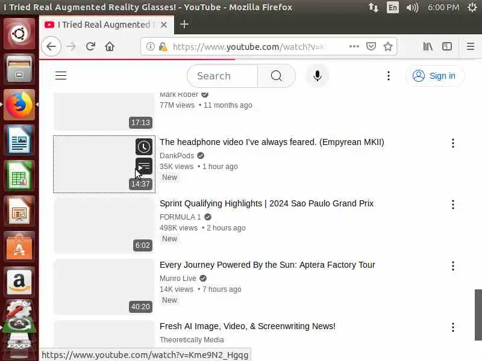Open the Munro Live channel link
The width and height of the screenshot is (482, 361).
click(178, 279)
